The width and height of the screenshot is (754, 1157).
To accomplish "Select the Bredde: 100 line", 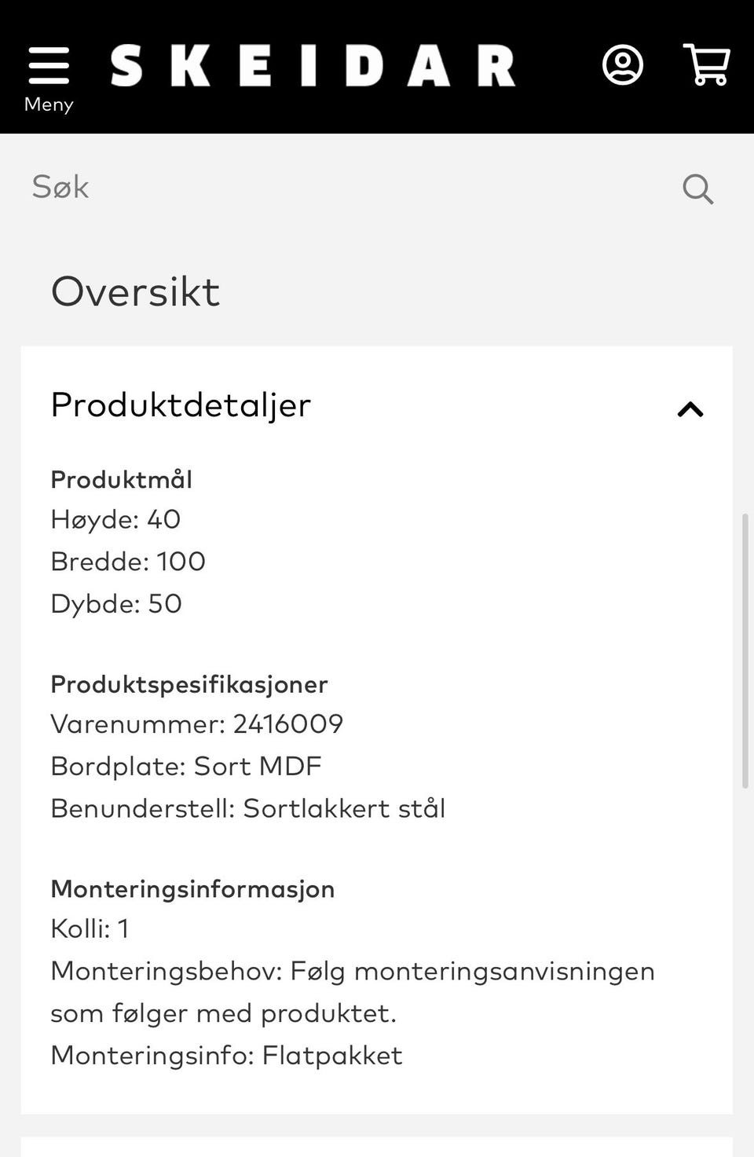I will [x=128, y=562].
